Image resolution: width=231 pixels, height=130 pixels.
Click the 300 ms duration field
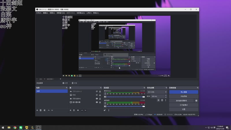pyautogui.click(x=157, y=96)
